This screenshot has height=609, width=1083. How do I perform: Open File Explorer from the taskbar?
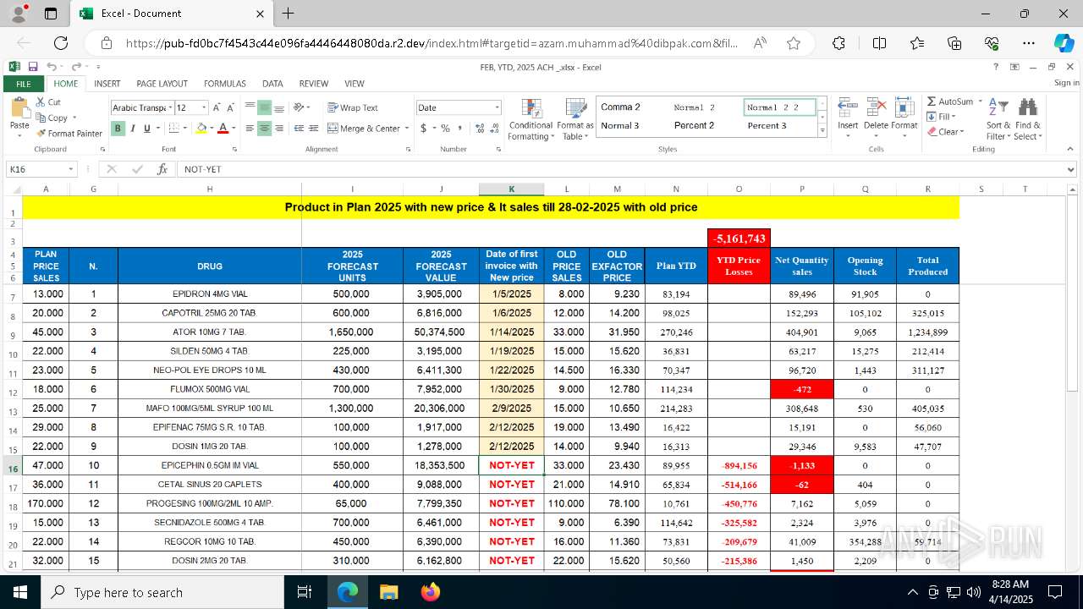(388, 592)
